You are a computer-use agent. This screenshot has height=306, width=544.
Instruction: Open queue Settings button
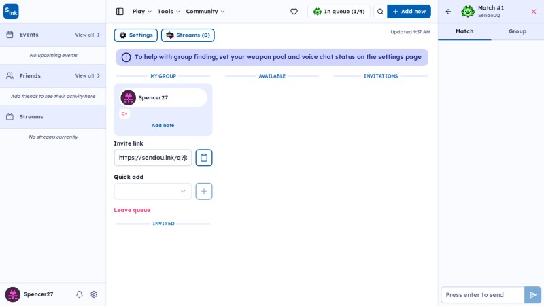(135, 35)
